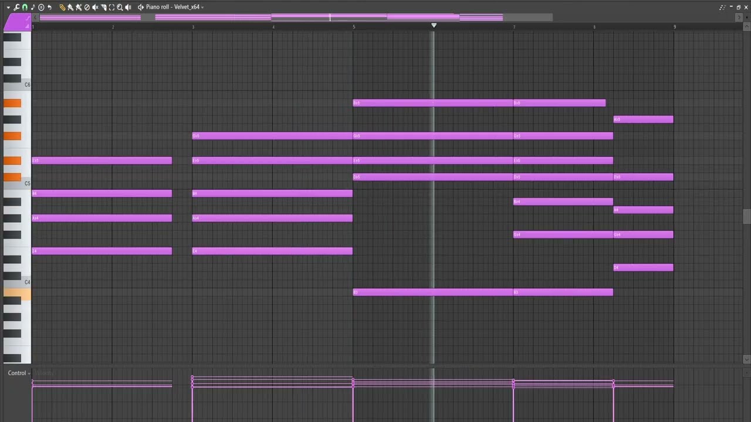Click the speaker icon beside Piano roll title
Viewport: 751px width, 422px height.
click(141, 7)
